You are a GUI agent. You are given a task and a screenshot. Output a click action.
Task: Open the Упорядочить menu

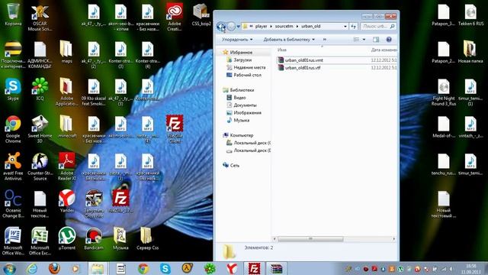click(x=237, y=40)
